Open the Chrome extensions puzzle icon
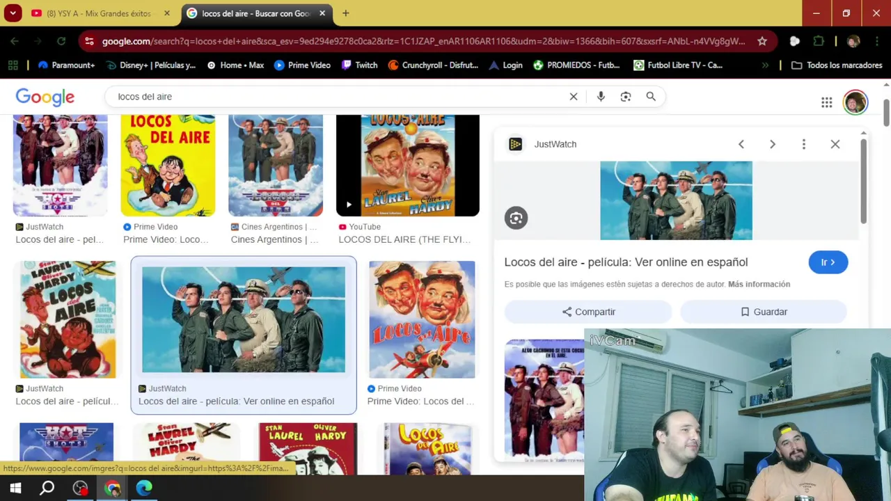 point(819,41)
